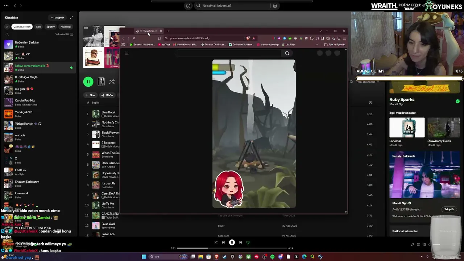The width and height of the screenshot is (464, 261).
Task: Select the Spotify filter chip
Action: point(51,26)
